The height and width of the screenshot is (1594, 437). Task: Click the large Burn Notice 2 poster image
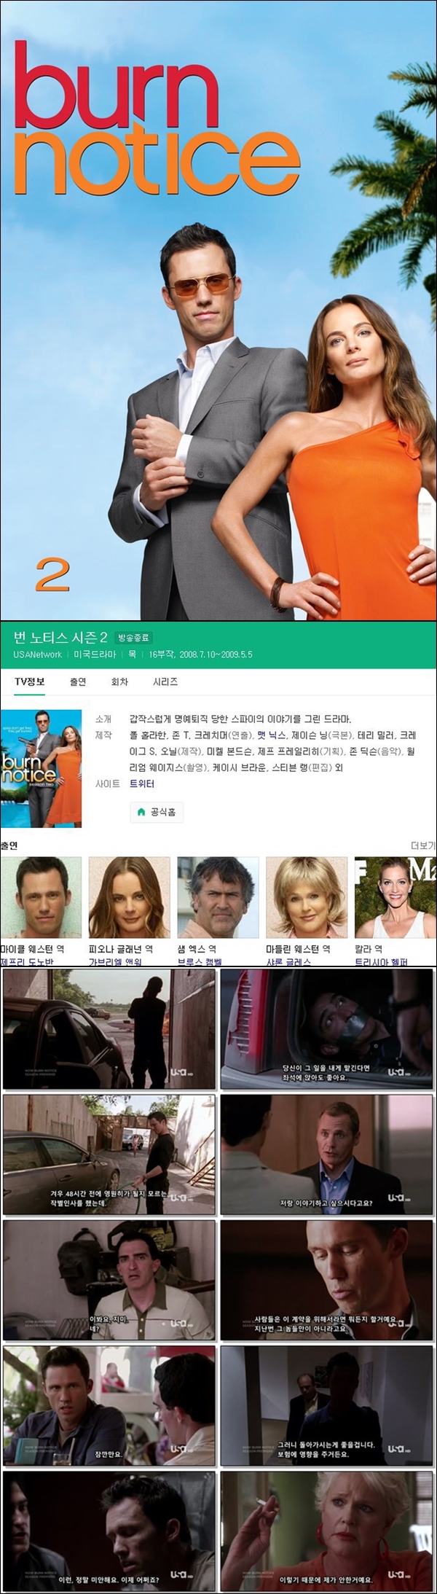point(219,310)
